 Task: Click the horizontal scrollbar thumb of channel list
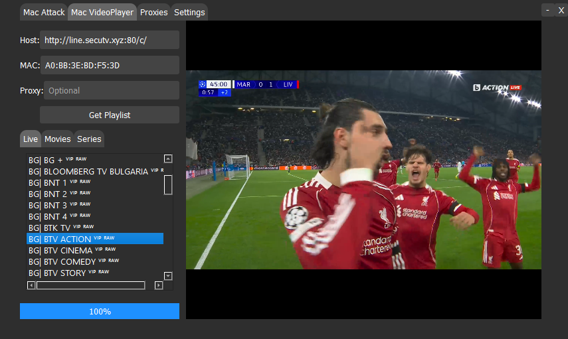(x=90, y=285)
